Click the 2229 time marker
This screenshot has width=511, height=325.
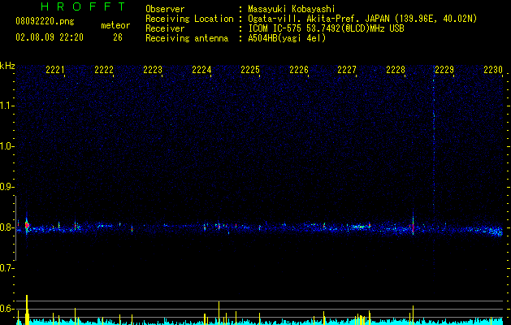pos(444,70)
